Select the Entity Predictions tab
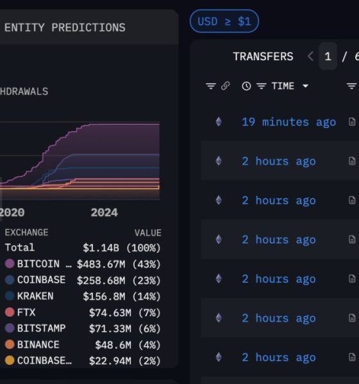359x384 pixels. (65, 28)
